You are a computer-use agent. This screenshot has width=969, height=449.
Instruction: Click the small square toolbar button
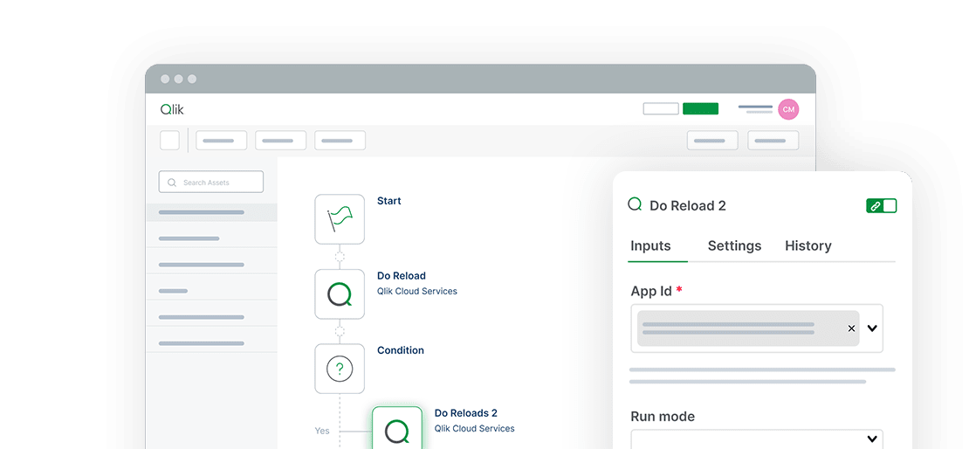coord(169,141)
